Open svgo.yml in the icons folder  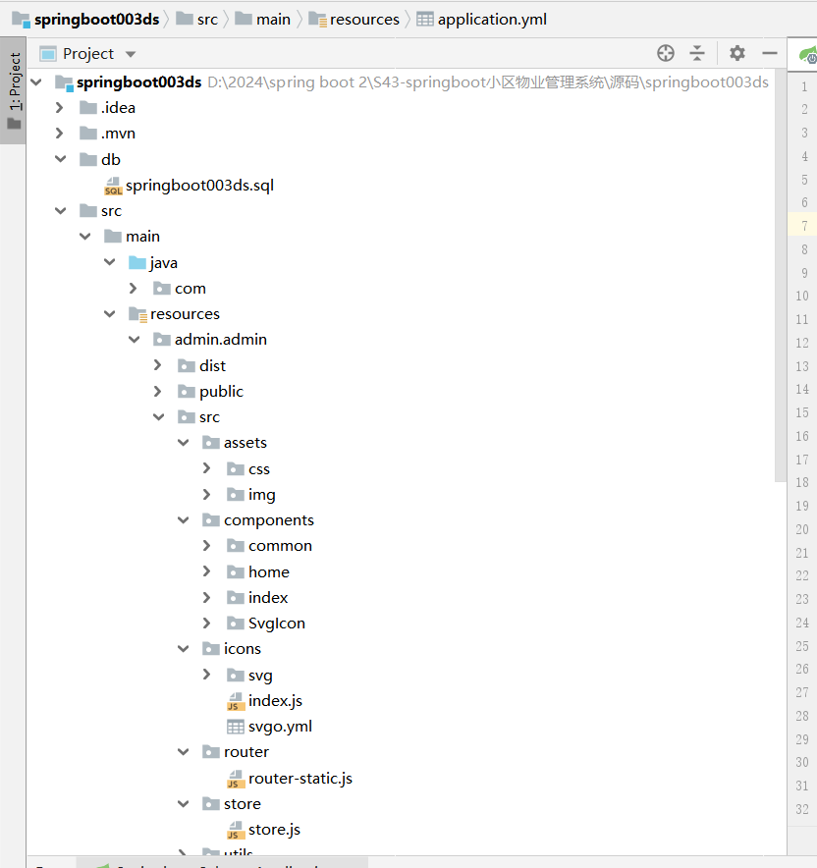pos(279,727)
